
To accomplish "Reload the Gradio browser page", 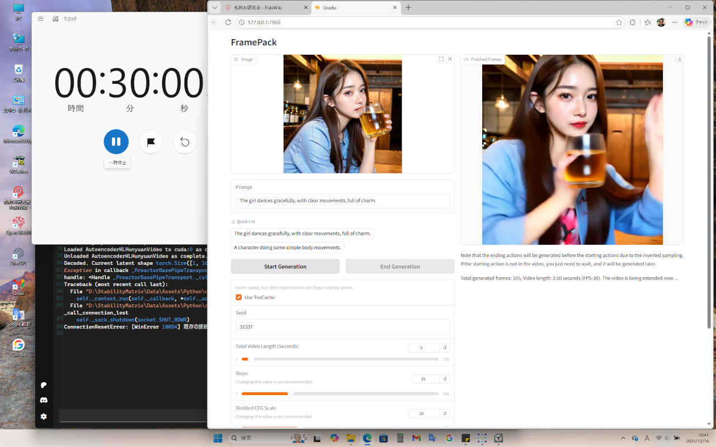I will coord(228,22).
